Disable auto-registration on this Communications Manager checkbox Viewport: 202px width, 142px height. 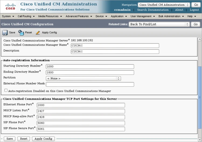pyautogui.click(x=6, y=90)
